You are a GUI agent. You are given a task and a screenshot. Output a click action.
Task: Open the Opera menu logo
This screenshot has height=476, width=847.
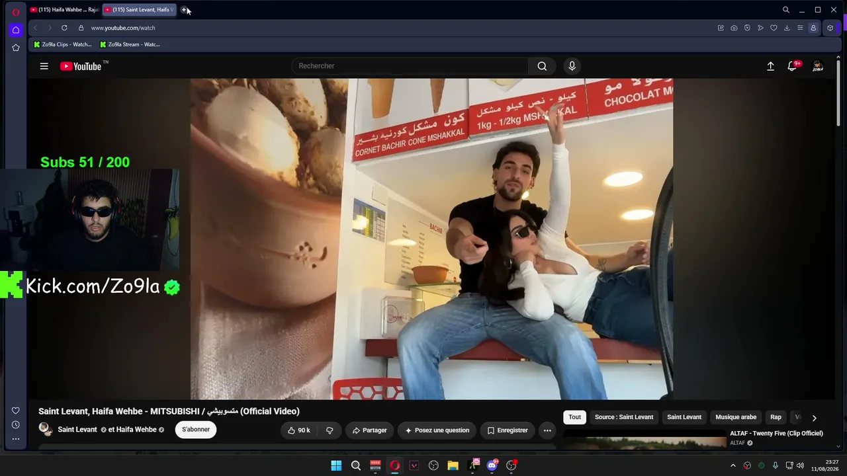(16, 11)
